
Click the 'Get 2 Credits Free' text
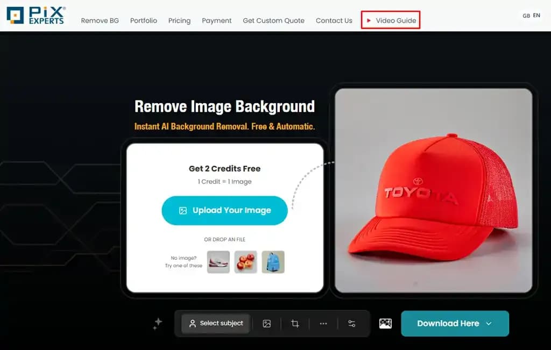pos(224,168)
